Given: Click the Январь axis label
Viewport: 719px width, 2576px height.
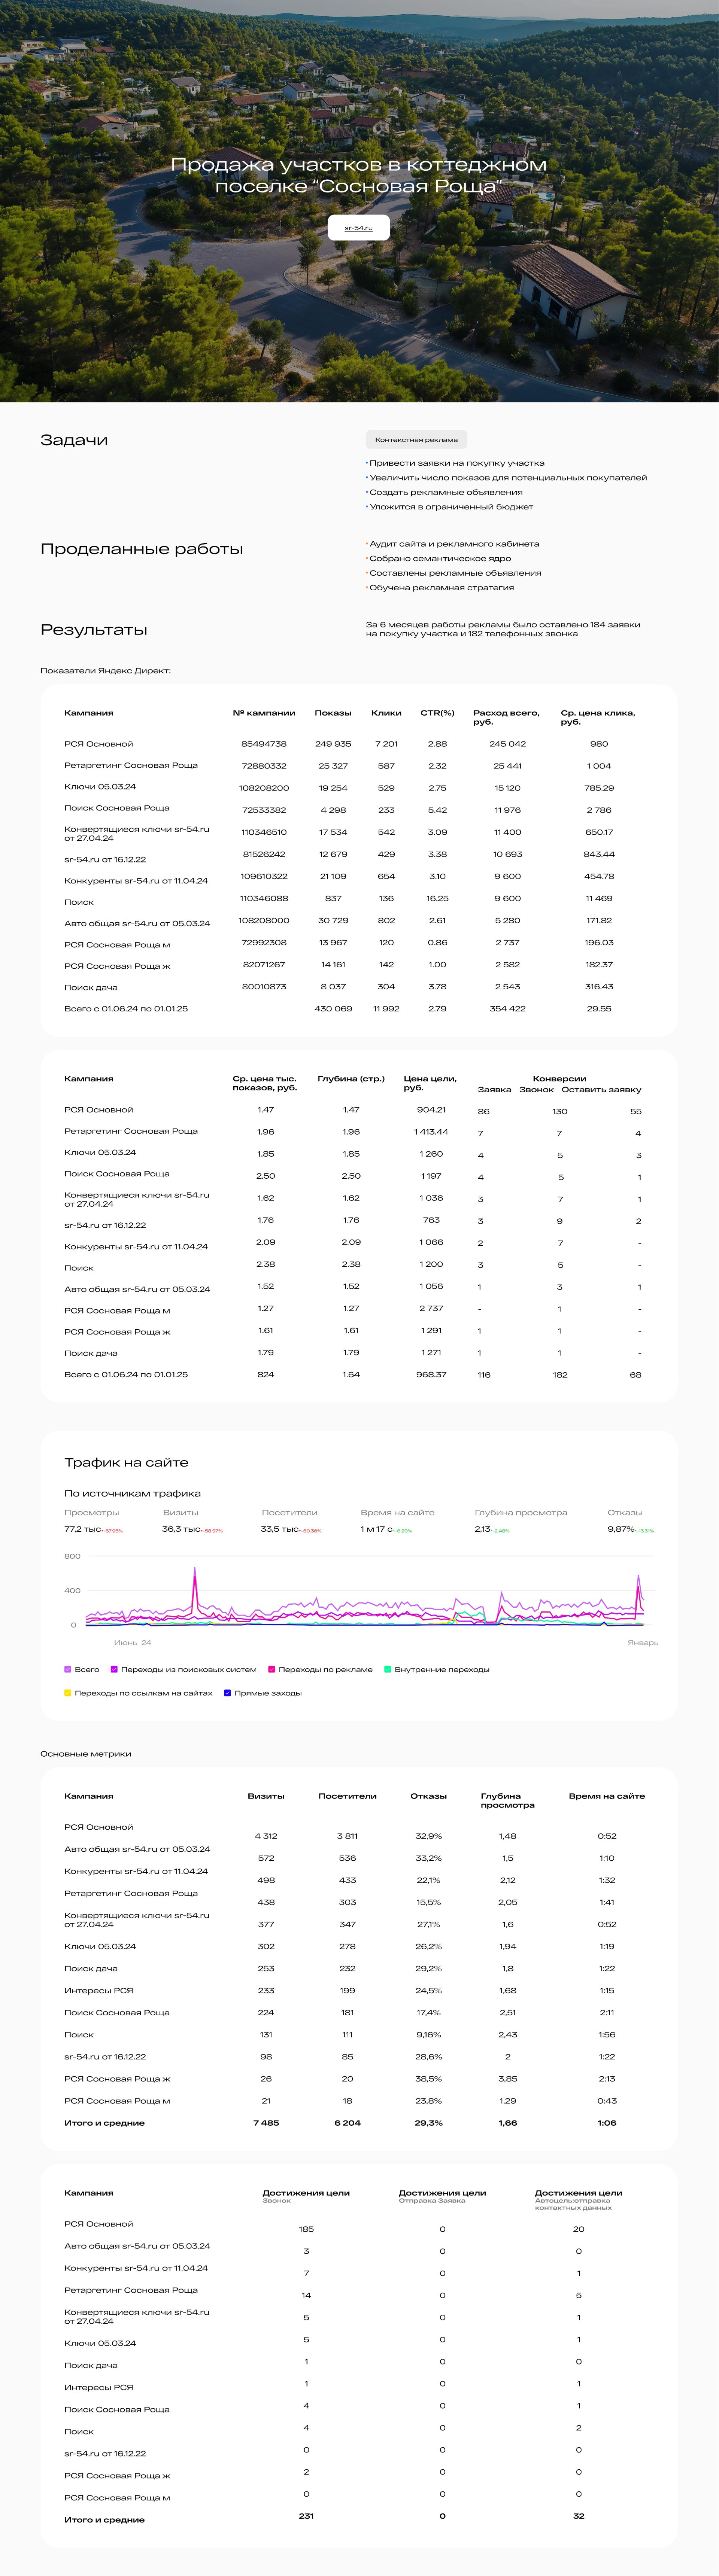Looking at the screenshot, I should tap(643, 1643).
